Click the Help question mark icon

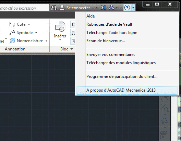[x=127, y=8]
